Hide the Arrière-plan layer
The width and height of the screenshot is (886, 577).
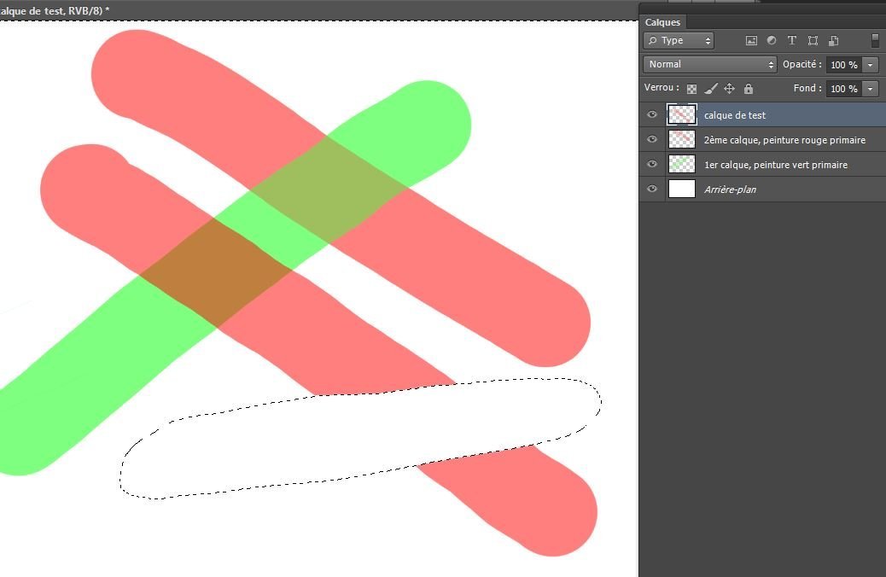(652, 189)
